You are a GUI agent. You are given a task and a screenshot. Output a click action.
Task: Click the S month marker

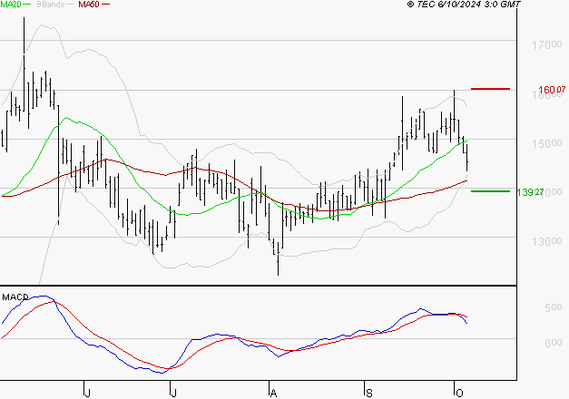coord(368,394)
